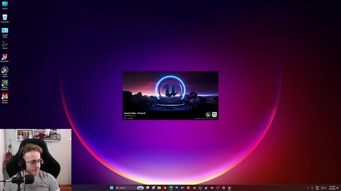The width and height of the screenshot is (341, 191).
Task: Open GitHub Desktop from the taskbar
Action: (x=224, y=188)
